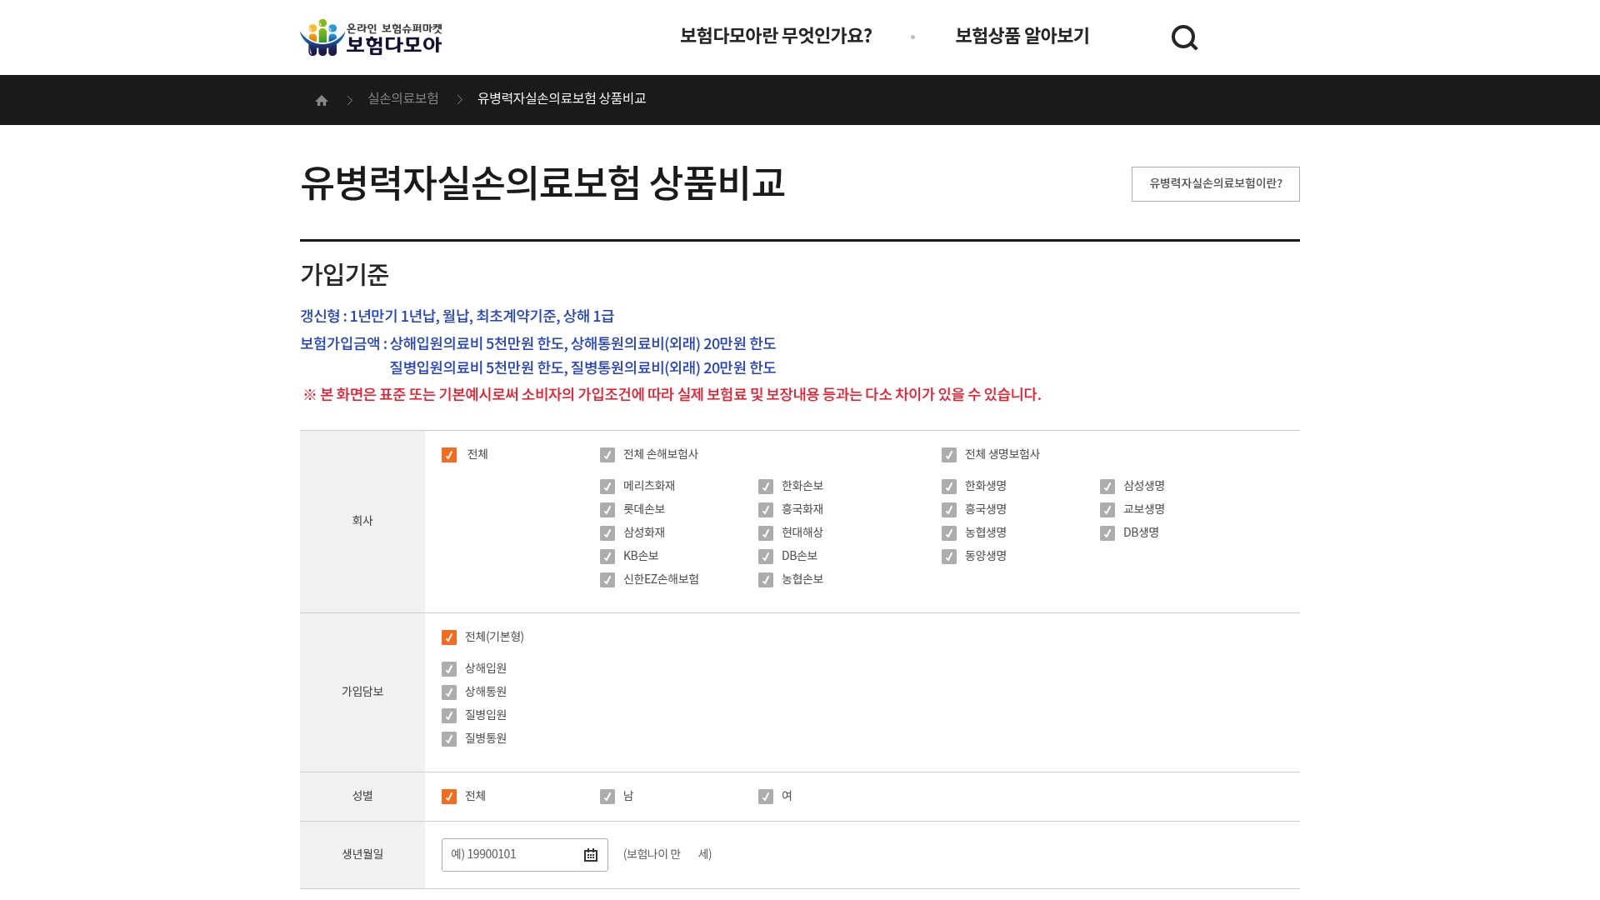This screenshot has height=900, width=1600.
Task: Disable the 농협손보 checkbox
Action: coord(766,579)
